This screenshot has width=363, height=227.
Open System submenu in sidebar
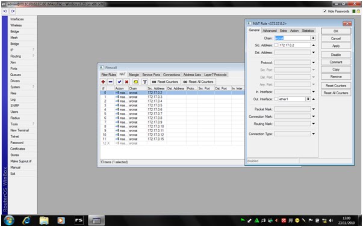pos(15,87)
